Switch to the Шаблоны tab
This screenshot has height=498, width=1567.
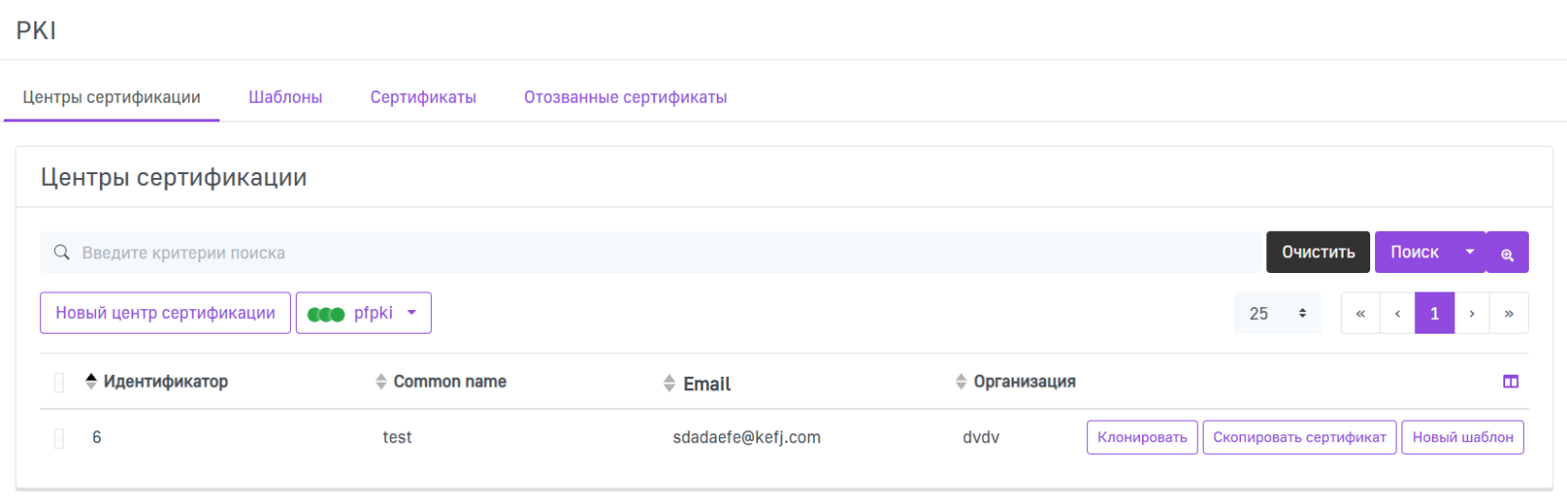(x=285, y=97)
